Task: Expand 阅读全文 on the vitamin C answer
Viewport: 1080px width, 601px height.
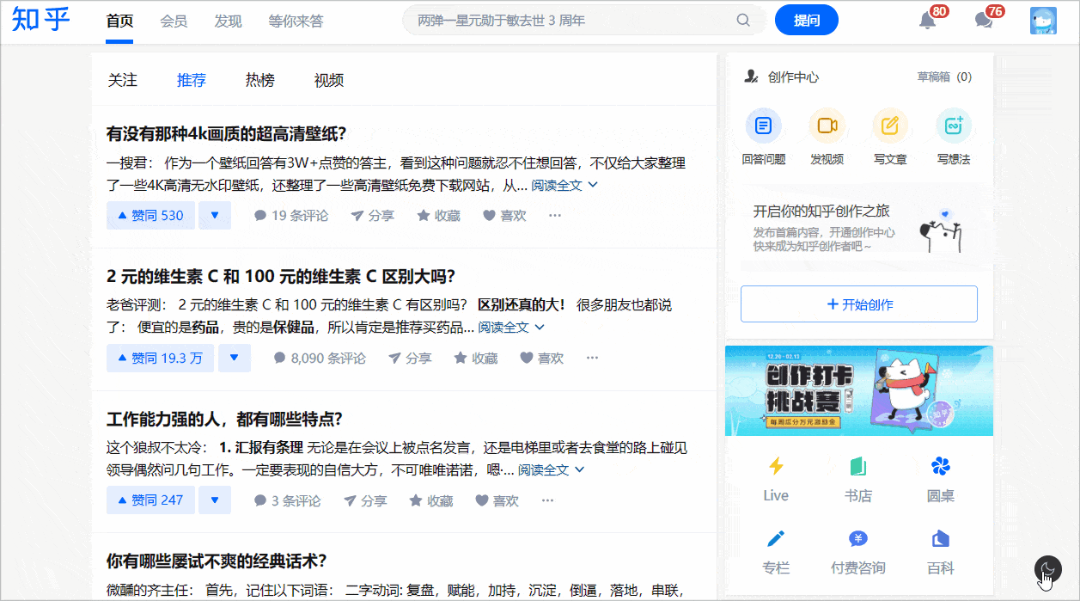Action: point(510,328)
